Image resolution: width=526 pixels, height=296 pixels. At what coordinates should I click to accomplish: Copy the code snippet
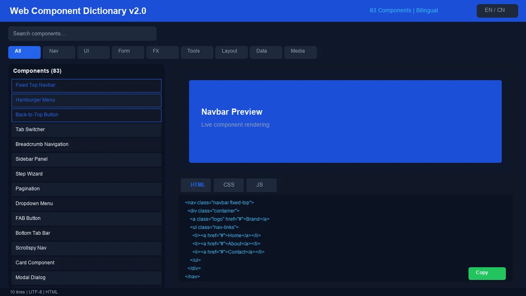coord(487,273)
